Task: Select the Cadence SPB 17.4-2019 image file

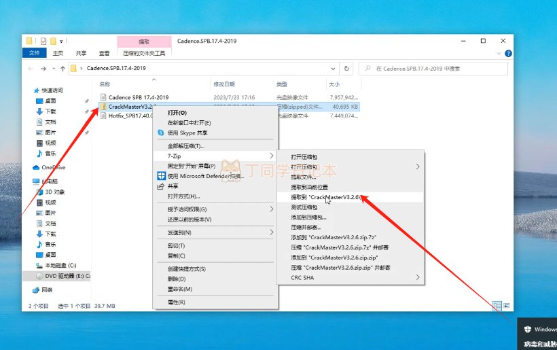Action: pos(139,97)
